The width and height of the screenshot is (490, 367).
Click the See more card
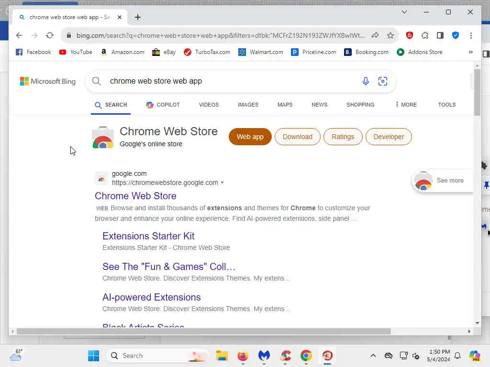click(442, 181)
